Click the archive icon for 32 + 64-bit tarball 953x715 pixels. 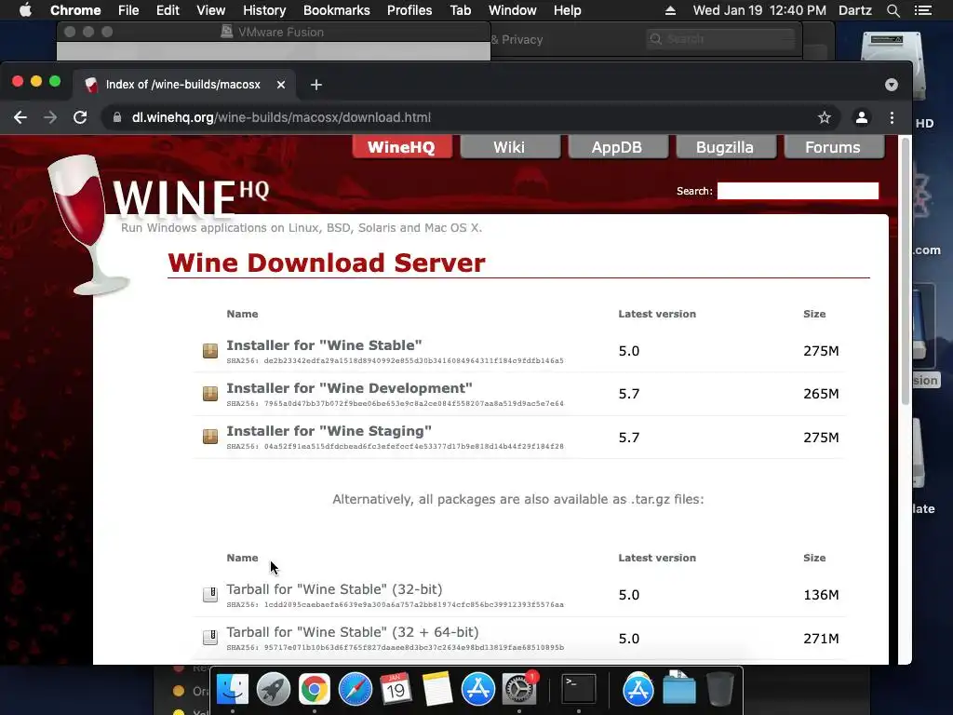pos(210,637)
